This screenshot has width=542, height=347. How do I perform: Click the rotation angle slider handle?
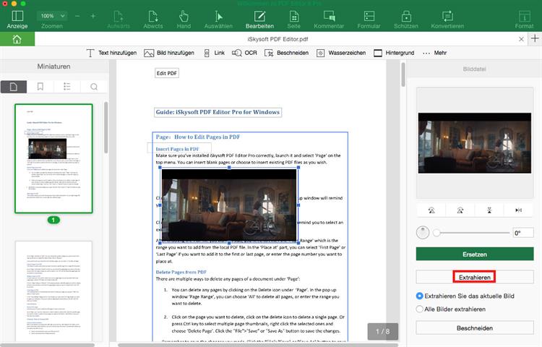436,233
